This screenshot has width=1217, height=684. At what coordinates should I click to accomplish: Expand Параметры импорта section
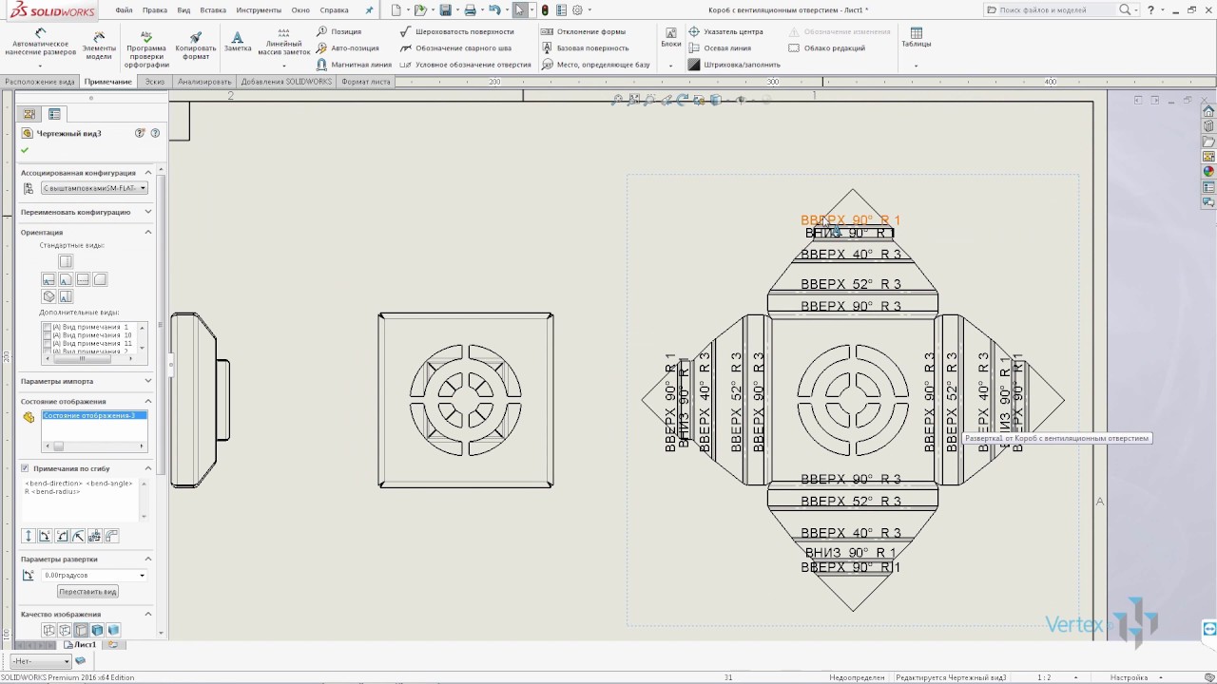click(147, 381)
